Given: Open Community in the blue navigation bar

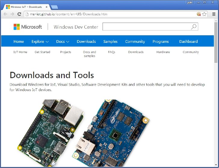Looking at the screenshot, I should click(135, 41).
